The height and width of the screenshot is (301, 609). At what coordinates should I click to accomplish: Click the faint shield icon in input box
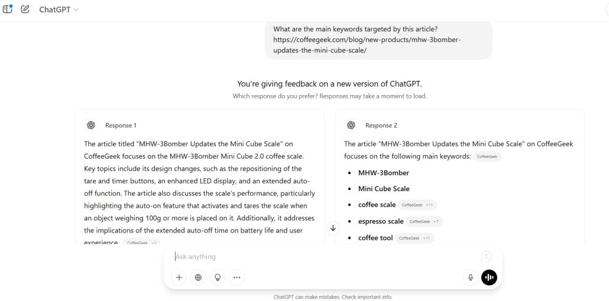pos(486,256)
